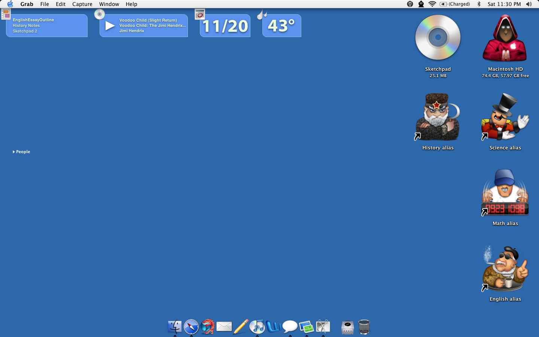Open the Trash in the Dock
This screenshot has width=539, height=337.
[x=364, y=327]
